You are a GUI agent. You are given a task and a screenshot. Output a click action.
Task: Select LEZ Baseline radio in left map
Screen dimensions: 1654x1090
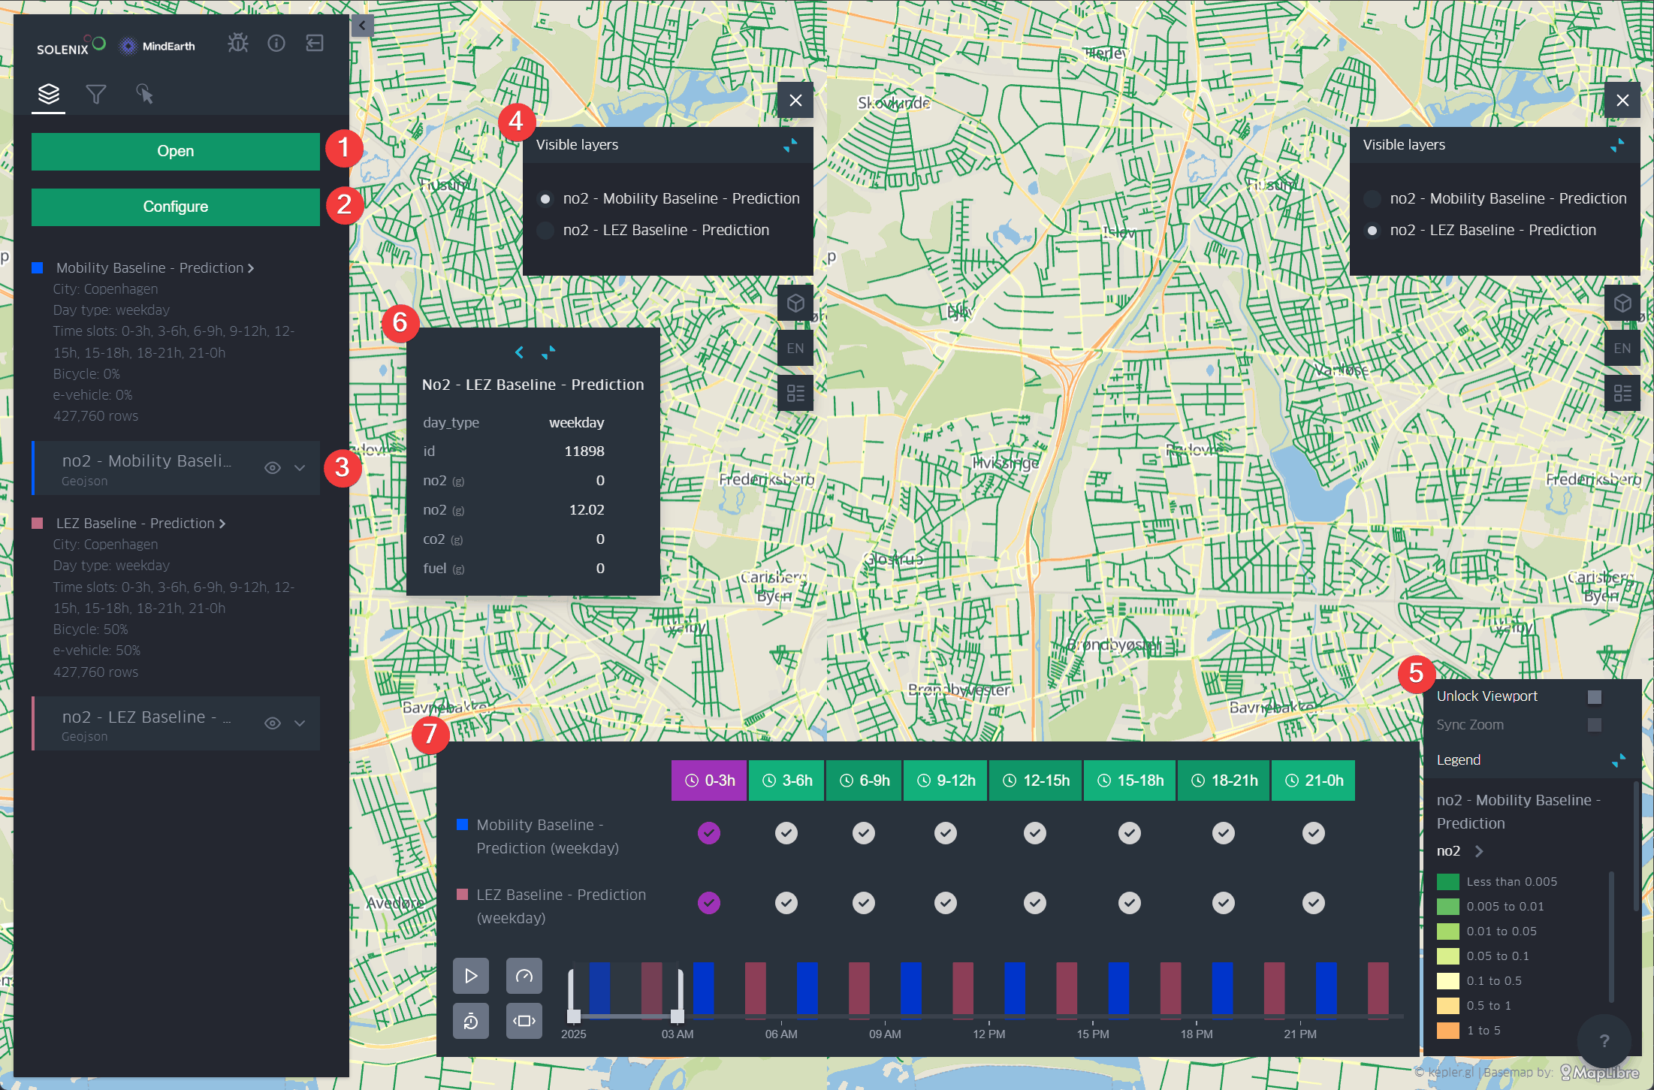546,231
